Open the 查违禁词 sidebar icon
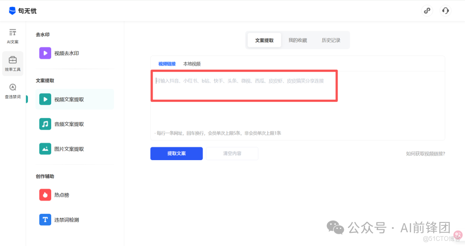This screenshot has width=465, height=246. [x=12, y=87]
